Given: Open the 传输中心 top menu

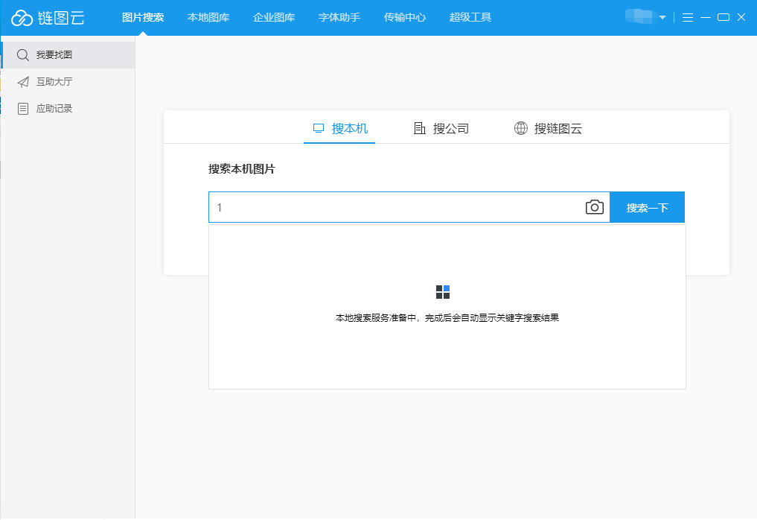Looking at the screenshot, I should tap(405, 17).
